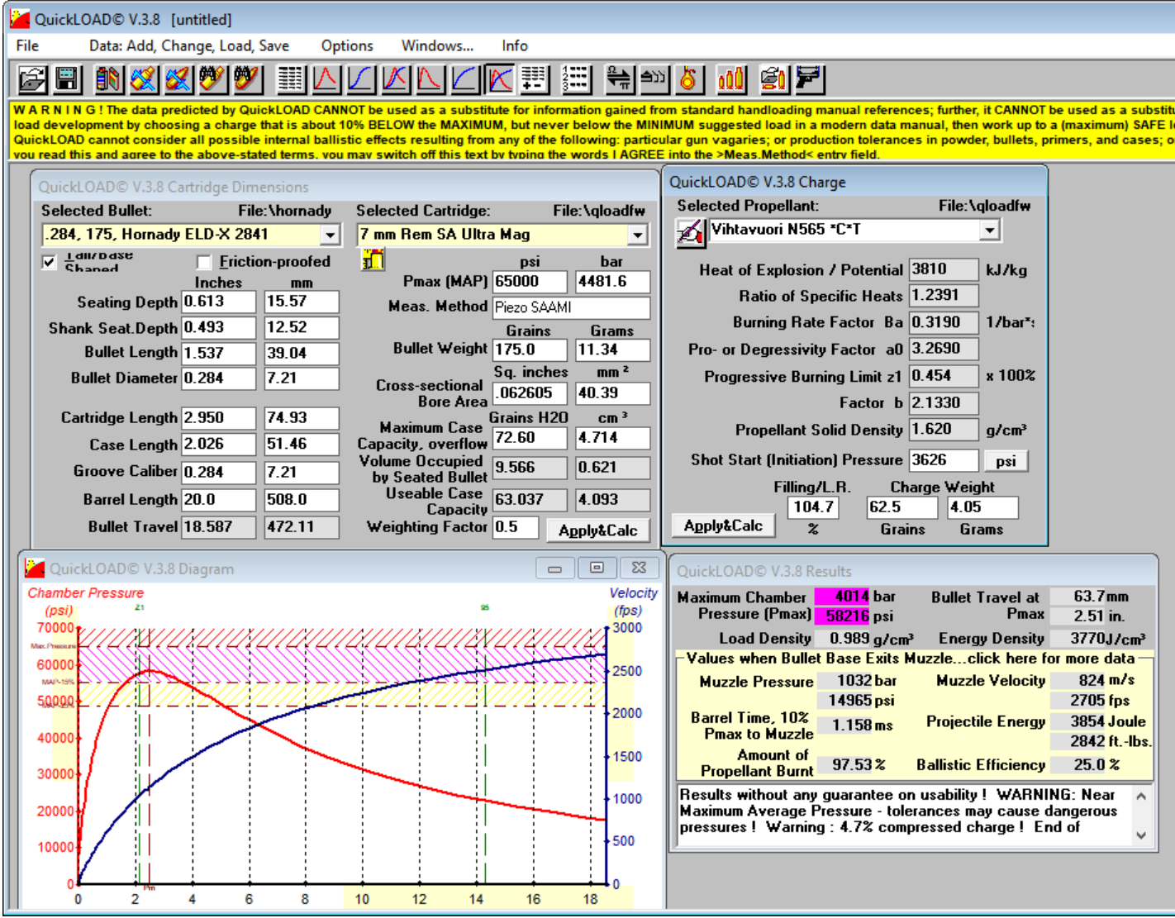Click the whistle icon in the toolbar
Image resolution: width=1175 pixels, height=918 pixels.
[x=654, y=79]
